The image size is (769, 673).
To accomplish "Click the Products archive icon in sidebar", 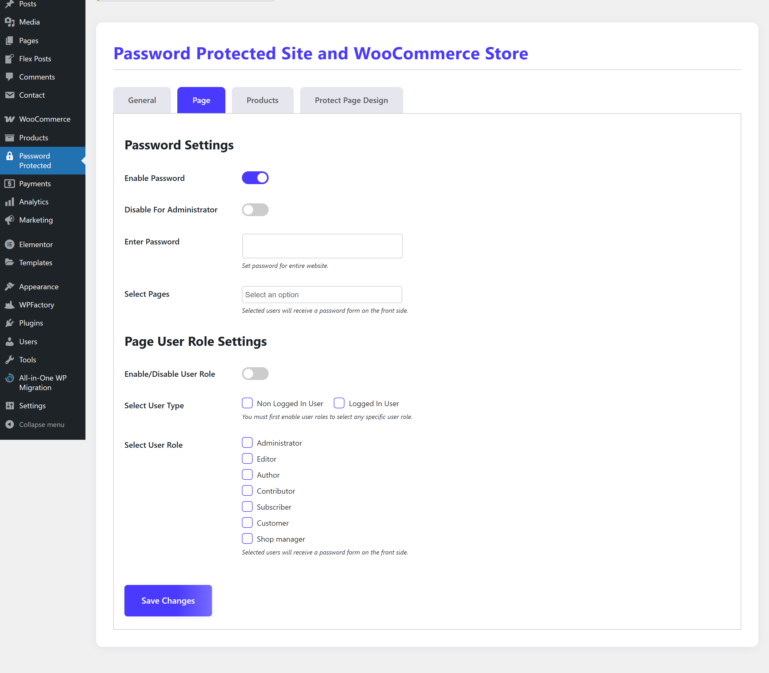I will point(10,137).
